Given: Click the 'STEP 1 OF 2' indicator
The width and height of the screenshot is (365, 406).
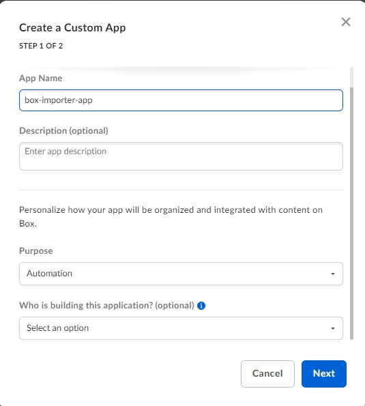Looking at the screenshot, I should tap(41, 46).
